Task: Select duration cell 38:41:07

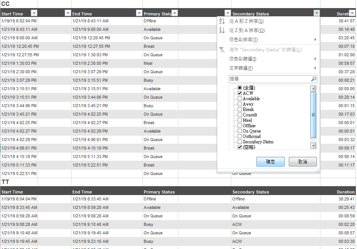Action: 338,21
